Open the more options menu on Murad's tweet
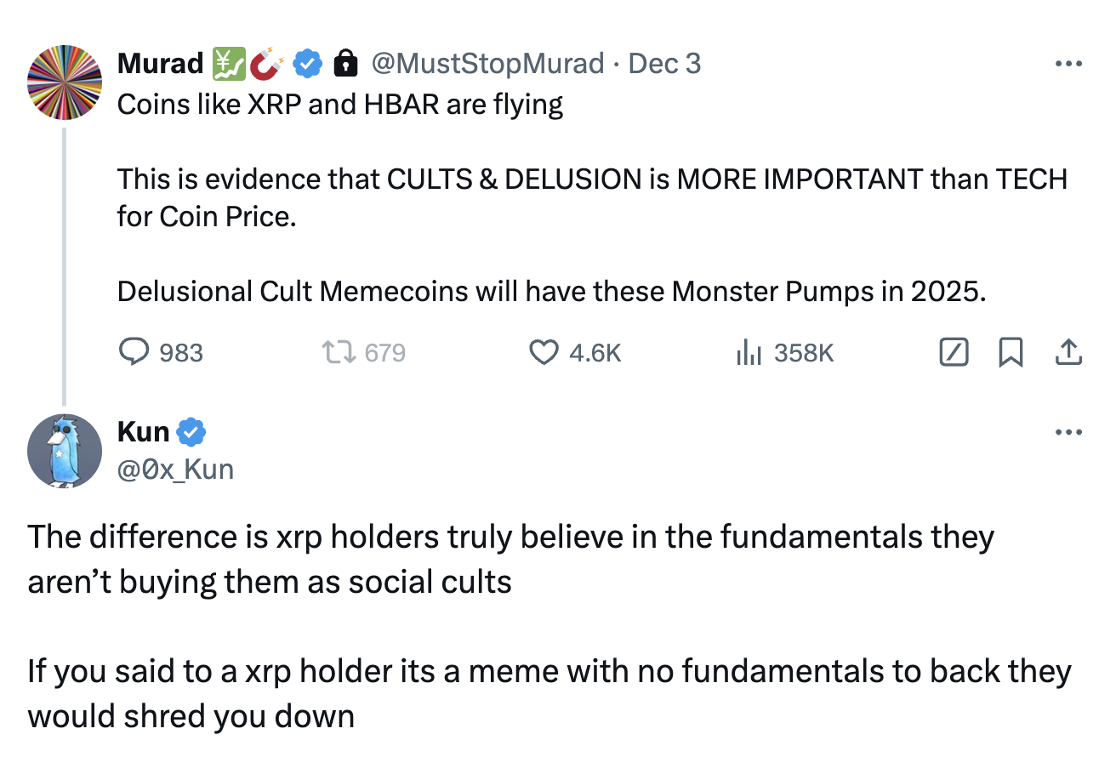This screenshot has height=757, width=1116. [x=1069, y=62]
